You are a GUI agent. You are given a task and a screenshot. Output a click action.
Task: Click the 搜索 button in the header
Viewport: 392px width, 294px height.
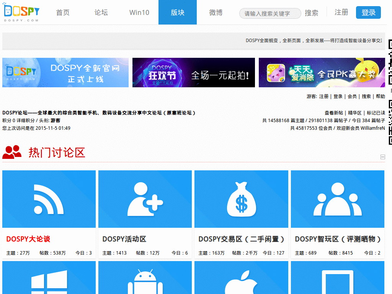tap(312, 13)
